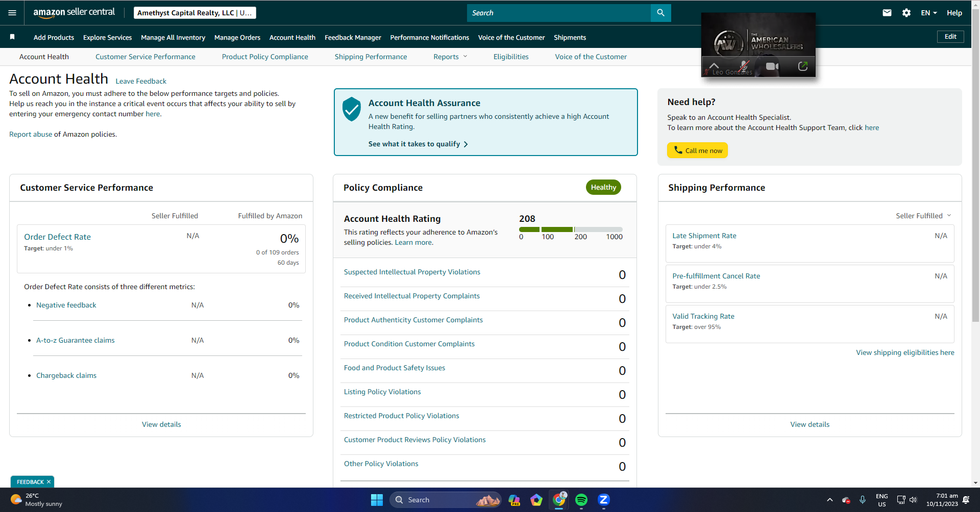The width and height of the screenshot is (980, 512).
Task: Open the Food and Product Safety Issues link
Action: pyautogui.click(x=395, y=368)
